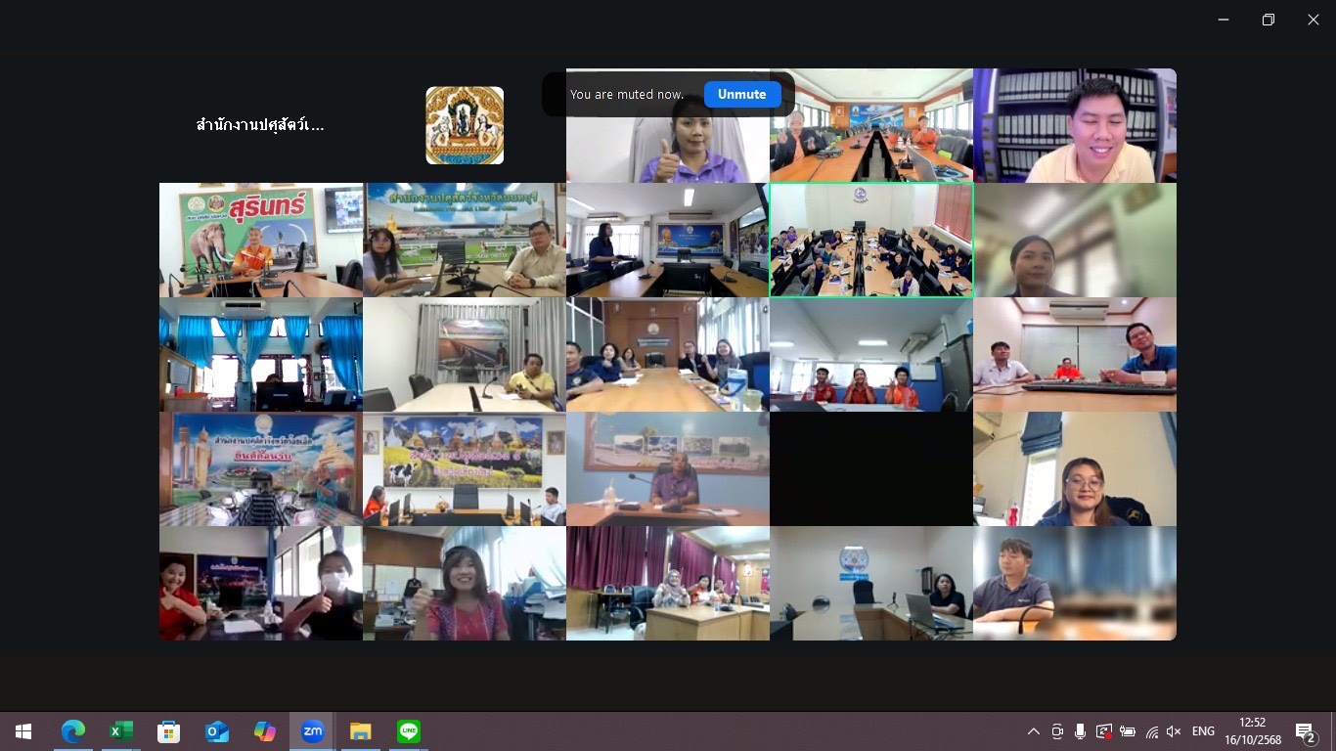Open File Explorer from the taskbar
The width and height of the screenshot is (1336, 751).
[x=360, y=731]
